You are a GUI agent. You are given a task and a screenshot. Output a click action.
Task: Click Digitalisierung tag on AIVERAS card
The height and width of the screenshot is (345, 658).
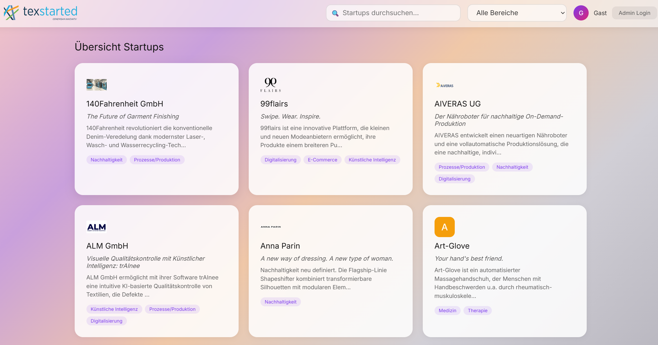[454, 179]
